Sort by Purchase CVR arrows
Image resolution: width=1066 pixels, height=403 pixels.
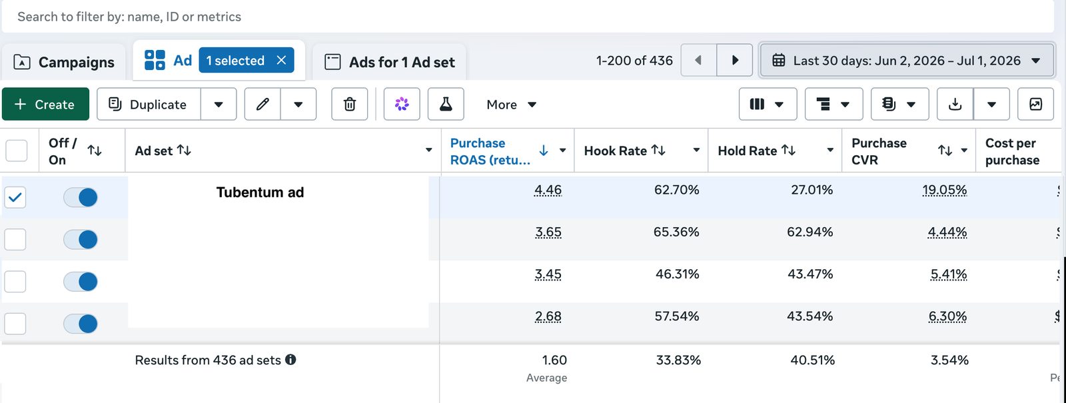[x=945, y=151]
